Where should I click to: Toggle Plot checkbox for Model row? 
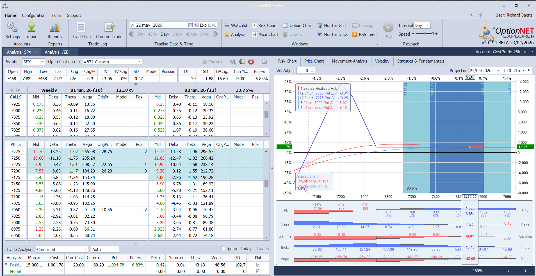point(258,271)
